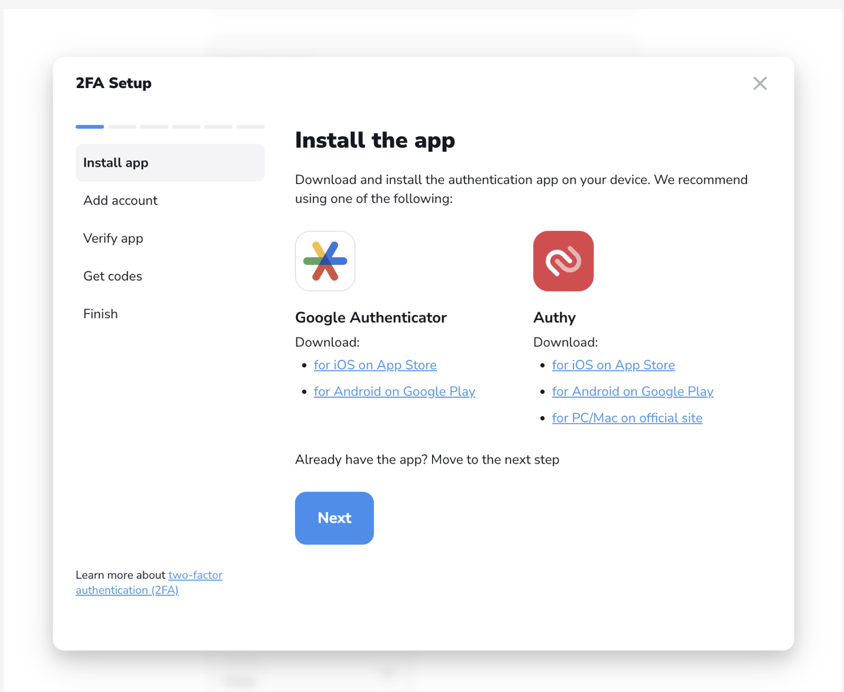Screen dimensions: 844x692
Task: Click the Authy app icon
Action: click(563, 261)
